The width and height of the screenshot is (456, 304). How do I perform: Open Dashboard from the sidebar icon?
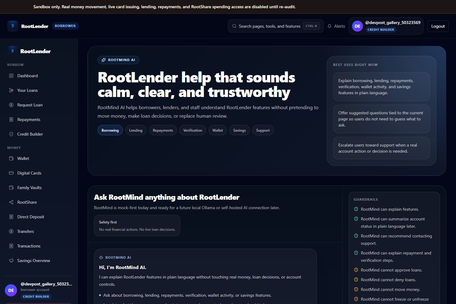click(11, 76)
